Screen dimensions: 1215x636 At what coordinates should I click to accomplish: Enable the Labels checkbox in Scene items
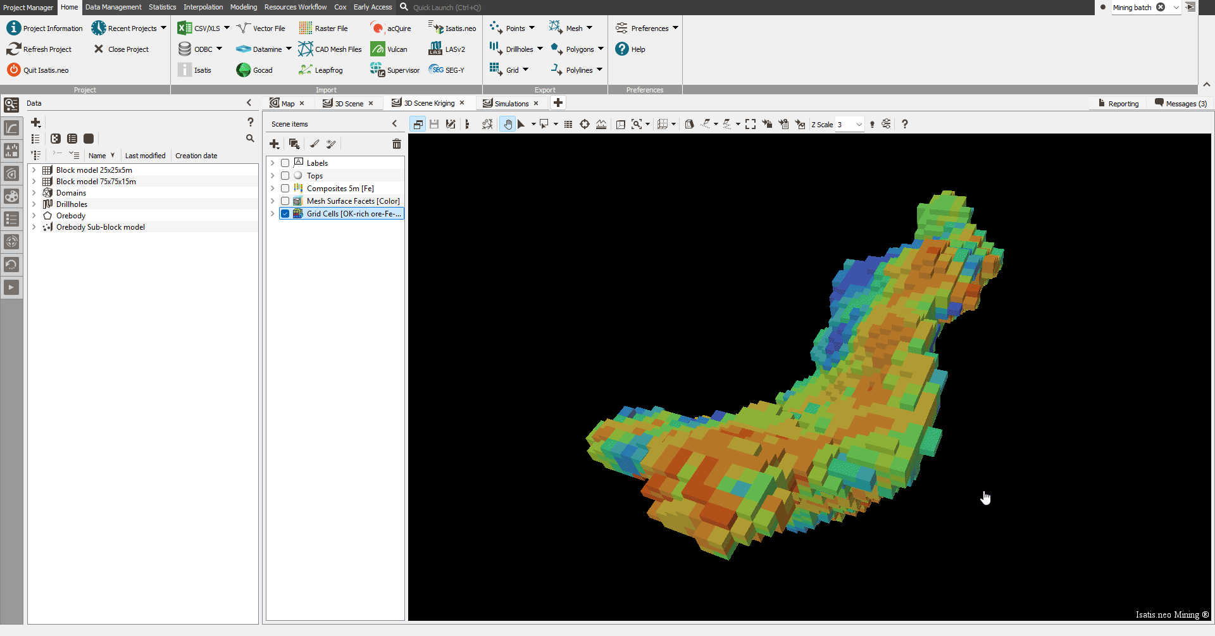(x=285, y=163)
